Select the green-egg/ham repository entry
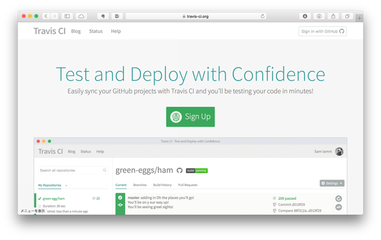The height and width of the screenshot is (240, 381). pos(54,199)
